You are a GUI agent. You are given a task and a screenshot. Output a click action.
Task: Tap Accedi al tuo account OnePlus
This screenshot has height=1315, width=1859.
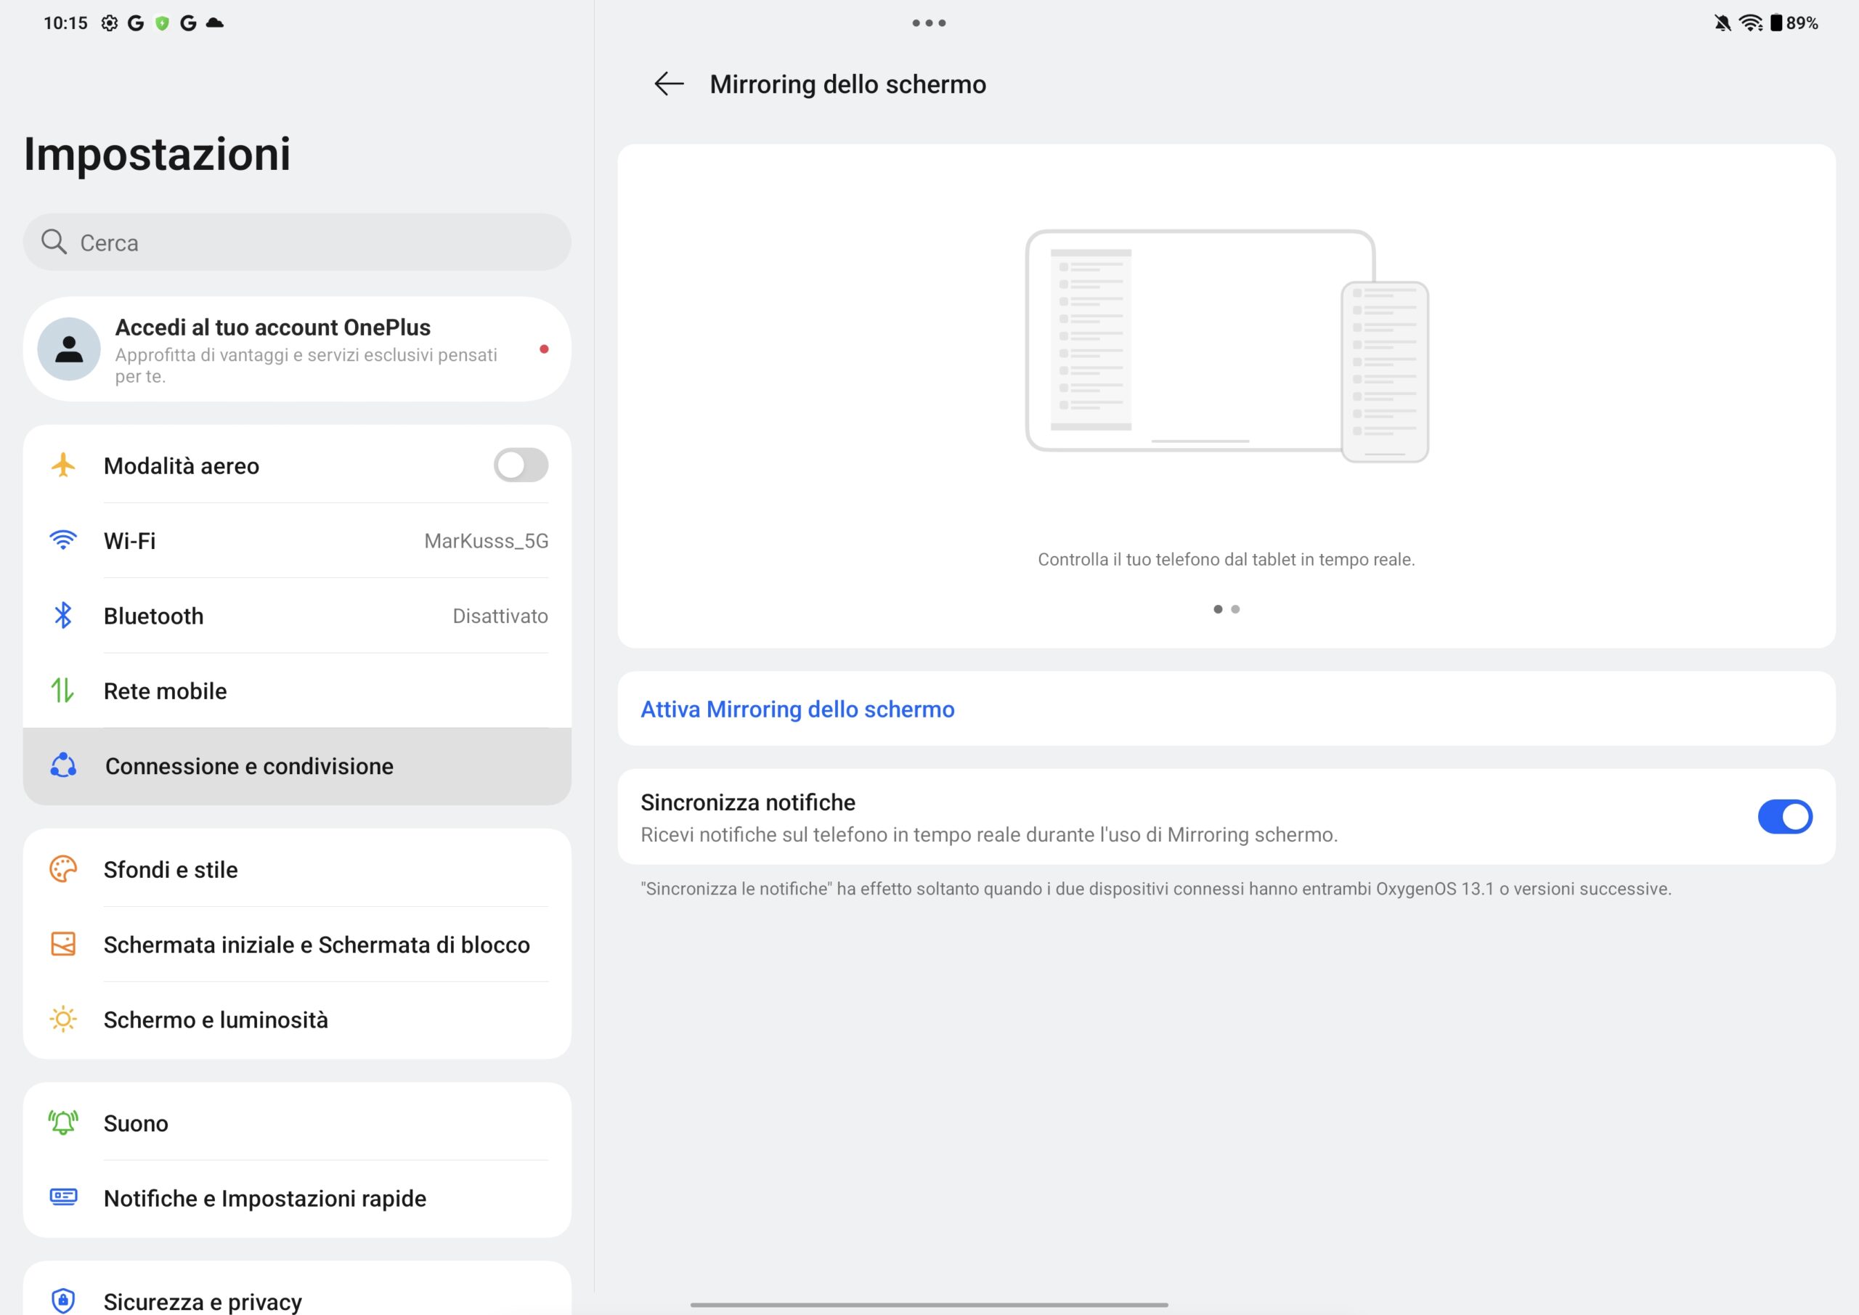[x=297, y=349]
